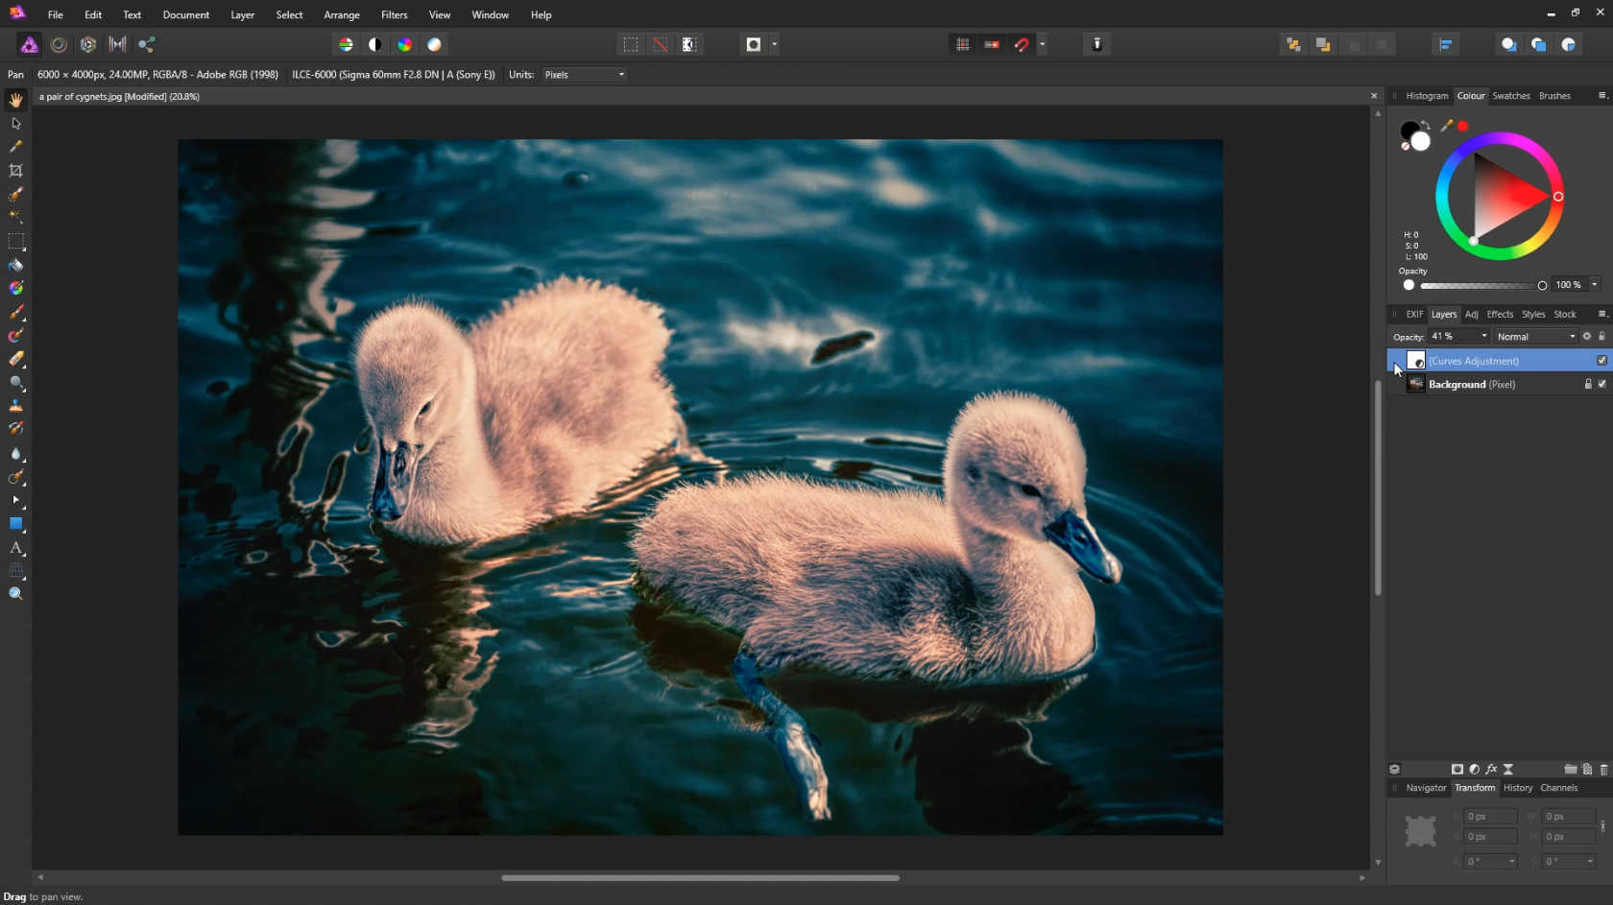1613x905 pixels.
Task: Toggle lock on the Background layer
Action: 1587,384
